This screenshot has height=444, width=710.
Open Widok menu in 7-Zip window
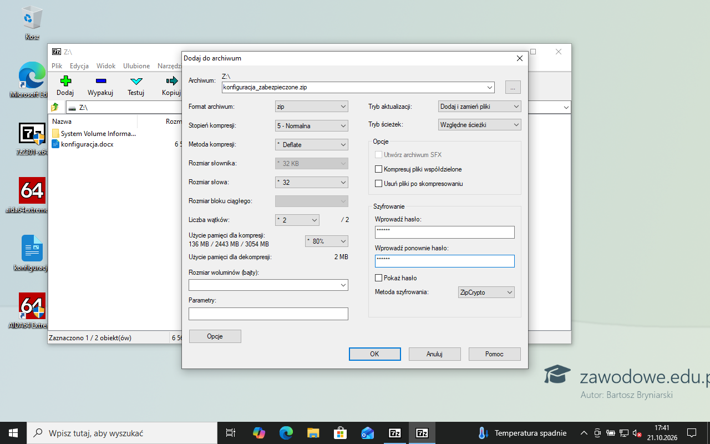coord(106,66)
